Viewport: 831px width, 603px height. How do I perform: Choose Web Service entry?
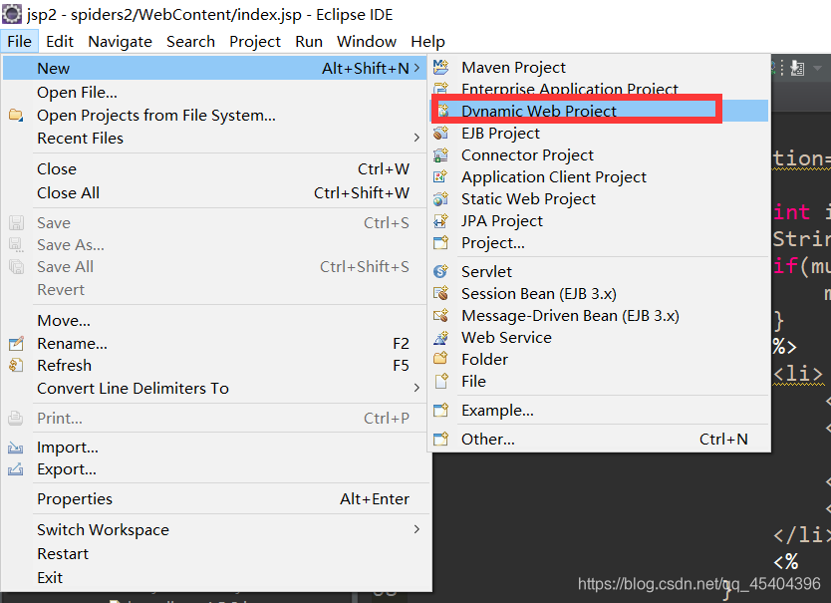[x=600, y=337]
